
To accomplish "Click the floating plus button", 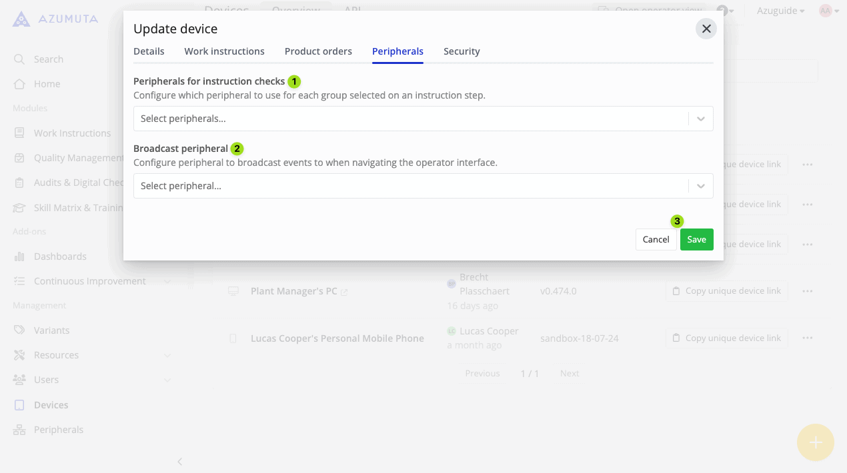I will click(x=815, y=442).
